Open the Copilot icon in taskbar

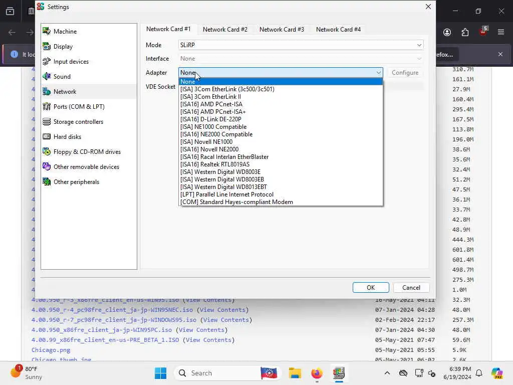click(x=497, y=373)
